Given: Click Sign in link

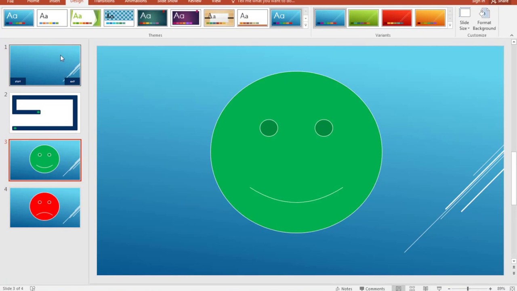Looking at the screenshot, I should pos(478,2).
